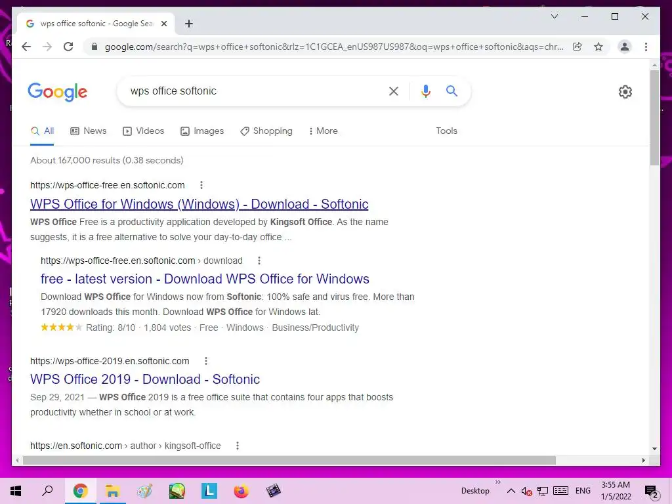Switch to the Videos tab

[x=143, y=131]
